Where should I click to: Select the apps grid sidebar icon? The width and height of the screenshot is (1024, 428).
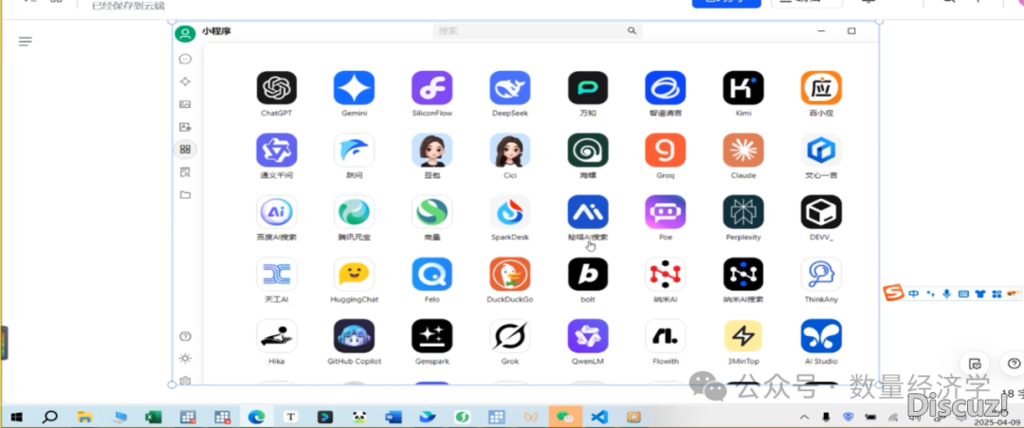pos(186,150)
